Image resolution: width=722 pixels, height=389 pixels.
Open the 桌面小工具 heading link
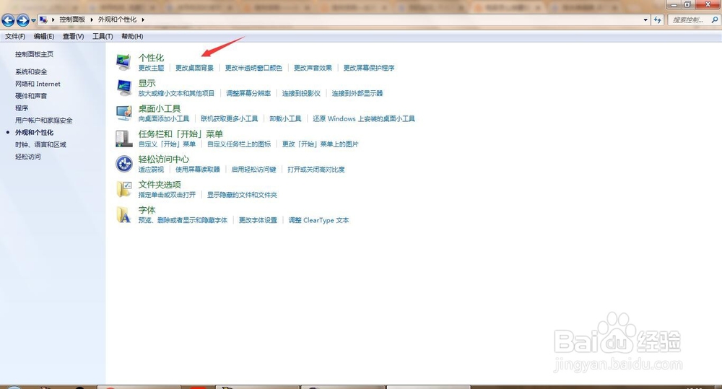160,109
